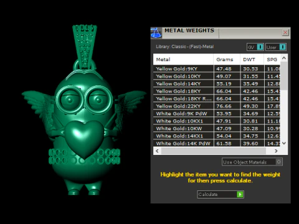Click the 49.30 DWT value
The height and width of the screenshot is (224, 299).
(x=250, y=106)
